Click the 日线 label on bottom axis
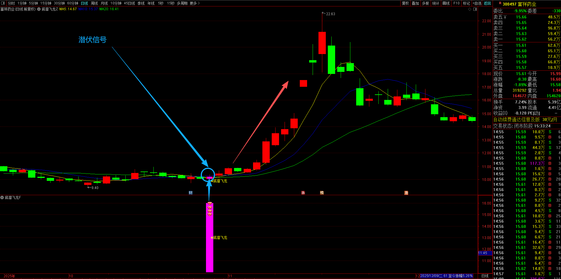561x279 pixels. coord(485,276)
